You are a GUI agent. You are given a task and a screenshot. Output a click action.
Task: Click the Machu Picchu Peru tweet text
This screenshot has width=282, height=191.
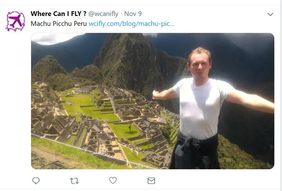pos(59,24)
